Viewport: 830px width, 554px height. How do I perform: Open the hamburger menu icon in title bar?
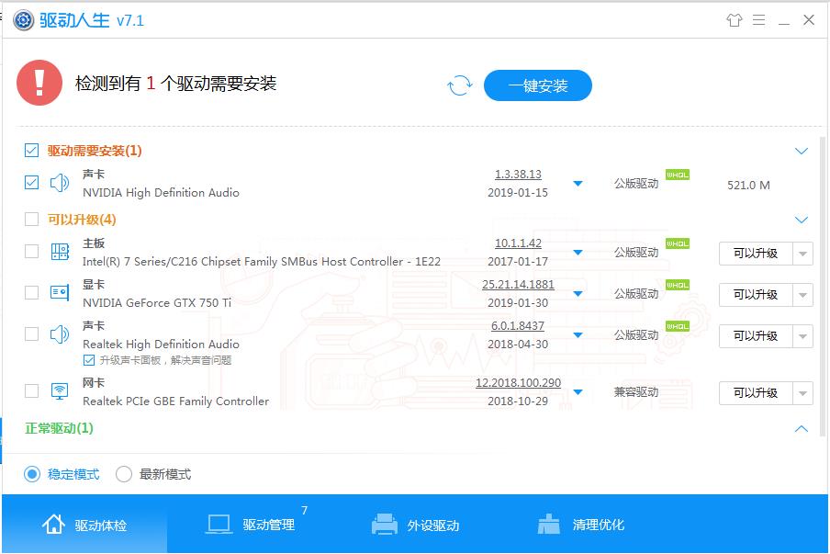pos(758,20)
